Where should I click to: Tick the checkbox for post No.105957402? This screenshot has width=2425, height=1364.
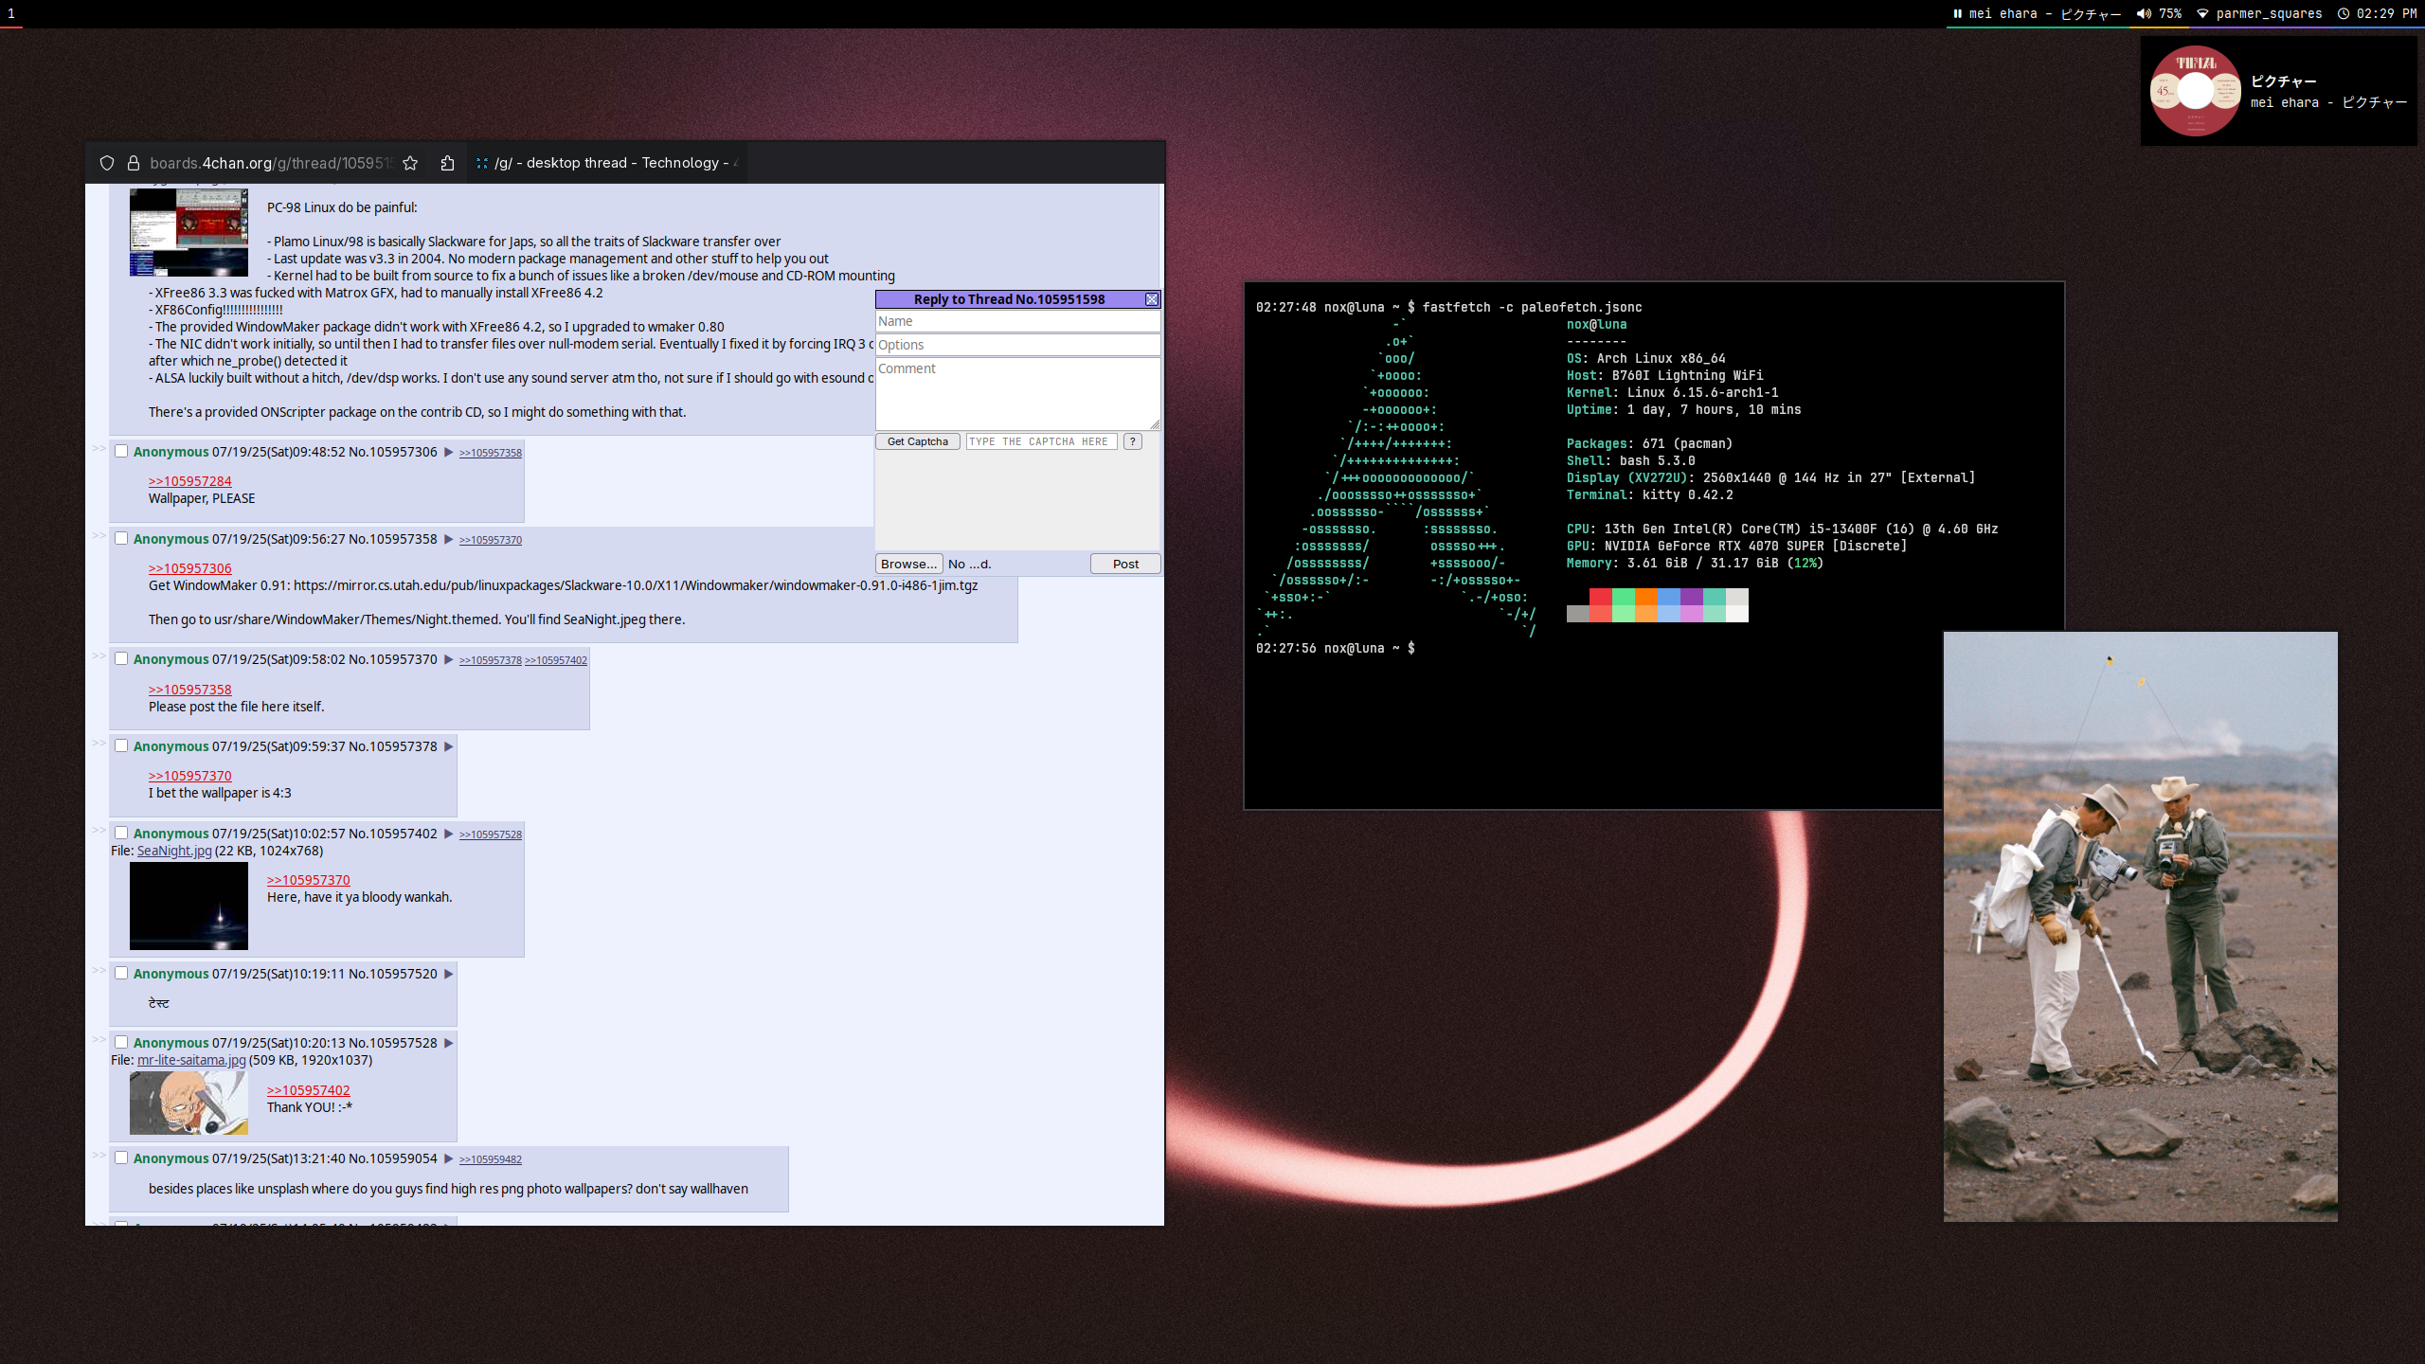pos(121,833)
